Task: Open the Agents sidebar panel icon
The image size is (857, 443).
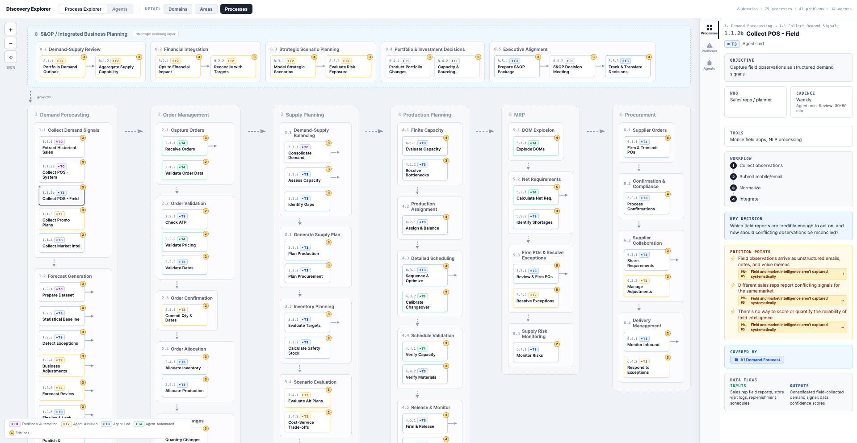Action: click(709, 65)
